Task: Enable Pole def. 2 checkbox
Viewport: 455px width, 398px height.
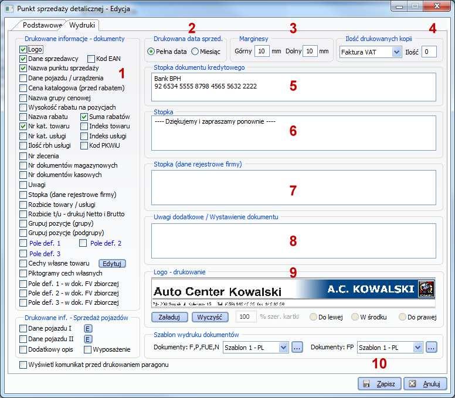Action: pyautogui.click(x=83, y=243)
